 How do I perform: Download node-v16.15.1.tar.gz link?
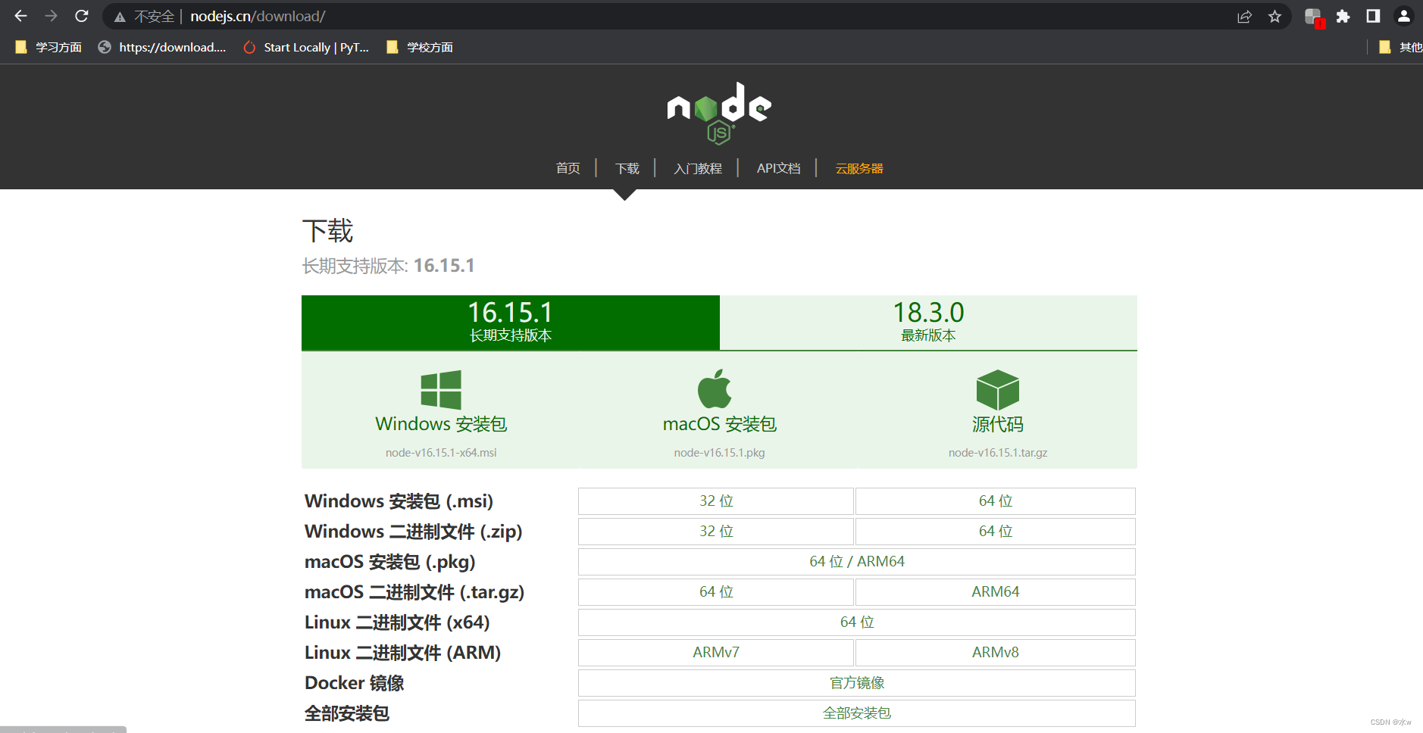pos(998,453)
